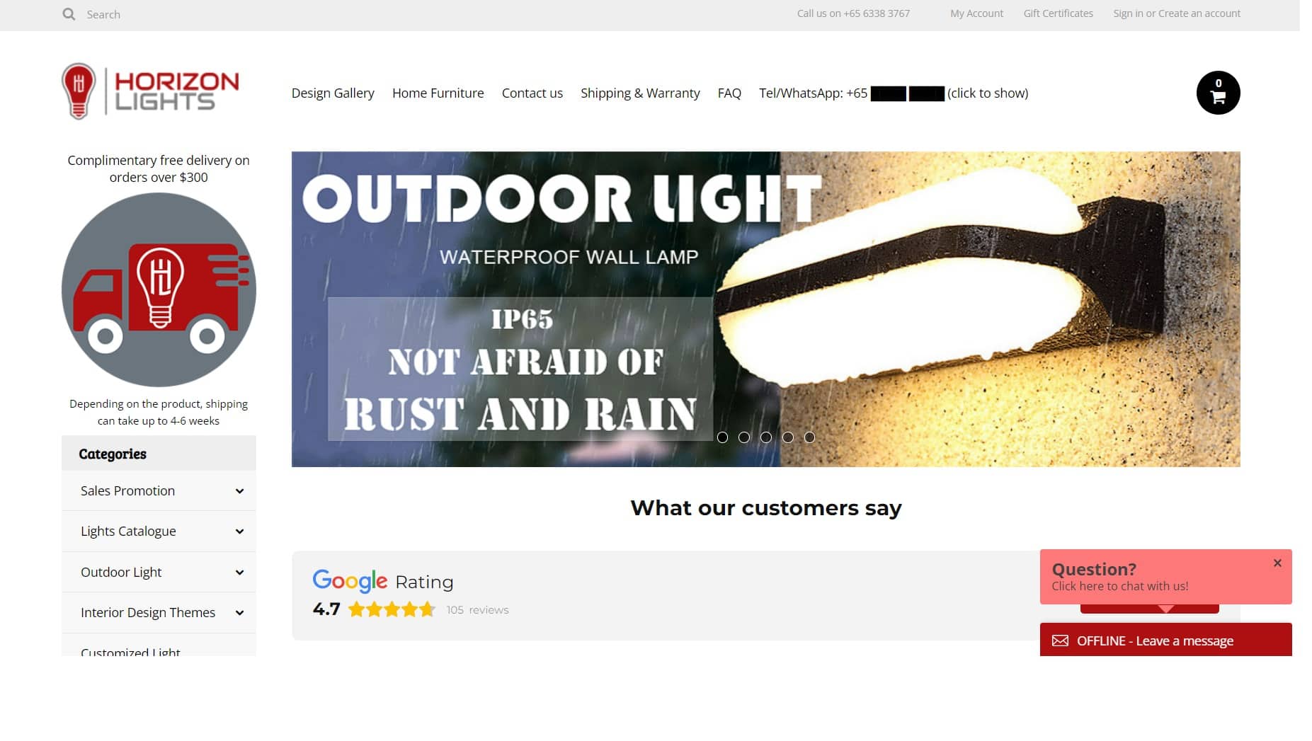Click the red delivery truck image

coord(159,290)
